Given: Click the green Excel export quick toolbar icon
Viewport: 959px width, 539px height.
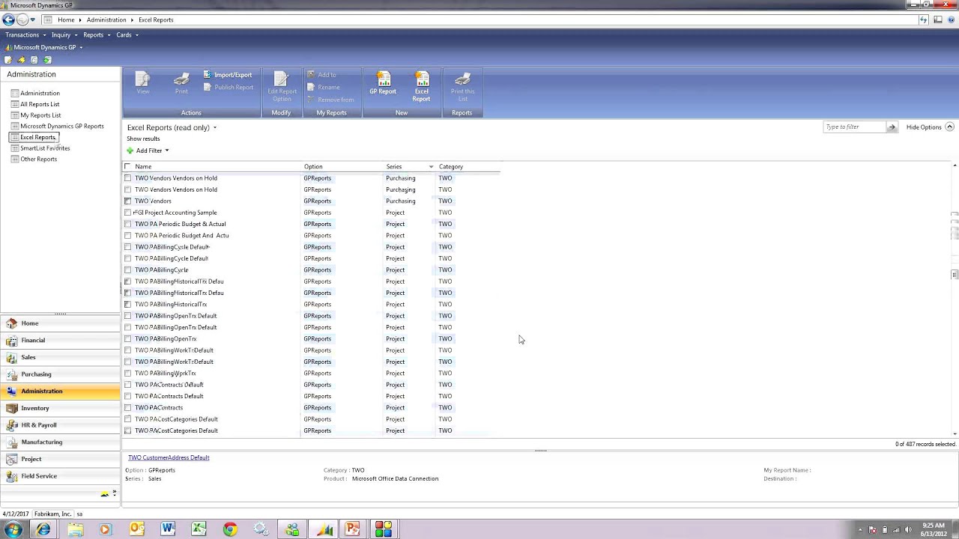Looking at the screenshot, I should (x=47, y=60).
